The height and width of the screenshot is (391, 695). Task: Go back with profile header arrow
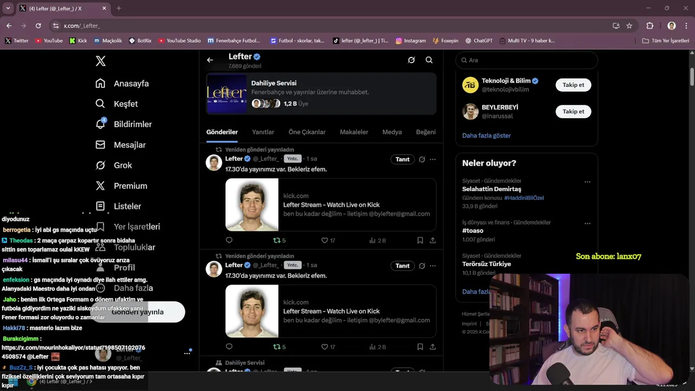[x=210, y=60]
